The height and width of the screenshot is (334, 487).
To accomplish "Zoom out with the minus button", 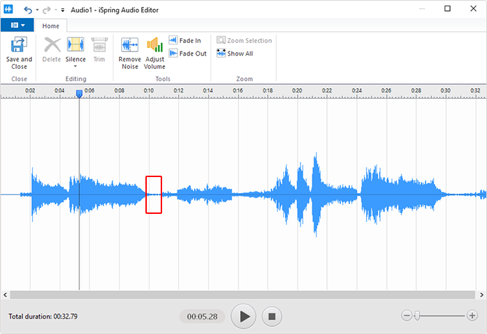I will tap(406, 316).
